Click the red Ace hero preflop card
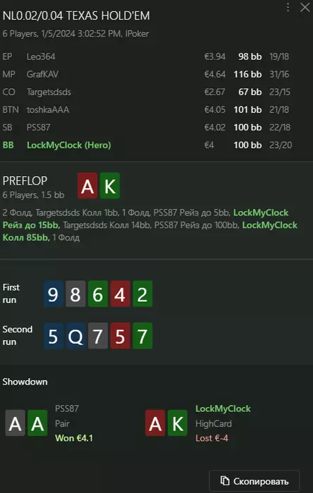Image resolution: width=313 pixels, height=493 pixels. [x=87, y=185]
